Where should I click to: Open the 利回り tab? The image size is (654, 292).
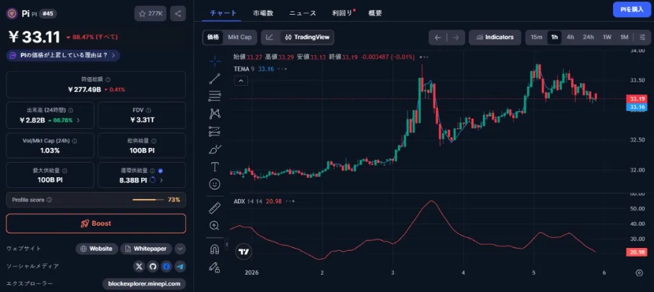coord(342,13)
